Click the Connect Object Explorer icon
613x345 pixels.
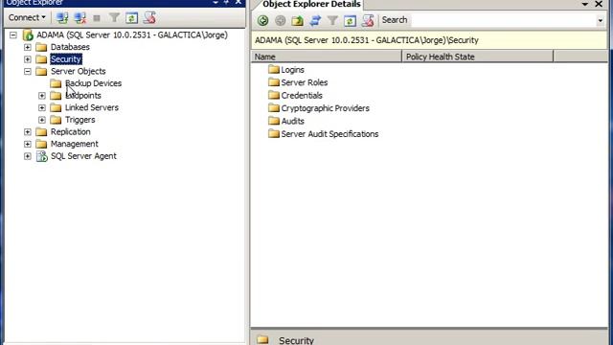point(62,17)
